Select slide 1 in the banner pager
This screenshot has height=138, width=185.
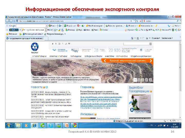[135, 80]
